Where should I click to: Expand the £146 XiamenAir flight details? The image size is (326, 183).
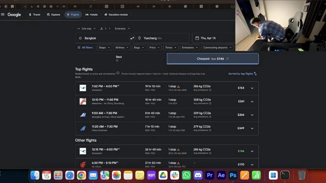coord(252,151)
